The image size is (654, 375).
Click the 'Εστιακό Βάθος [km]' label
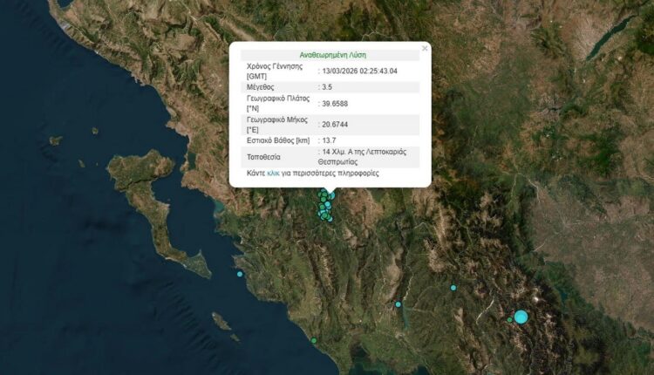click(x=278, y=140)
